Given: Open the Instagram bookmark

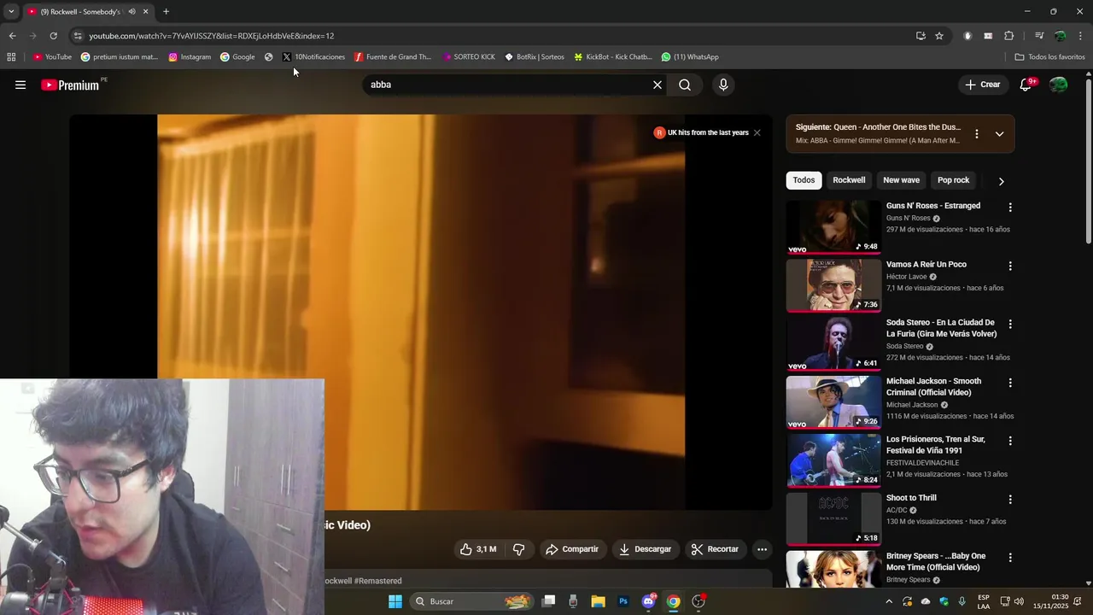Looking at the screenshot, I should coord(190,57).
